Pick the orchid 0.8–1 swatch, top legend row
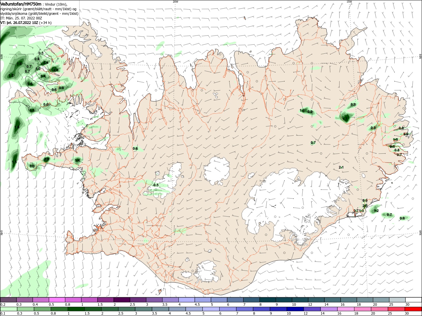Viewport: 422px width, 316px height. point(73,300)
